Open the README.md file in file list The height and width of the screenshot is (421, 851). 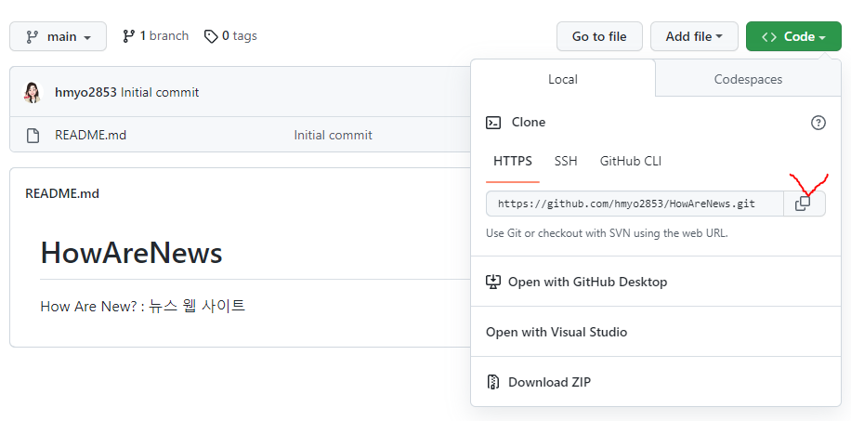(x=90, y=135)
